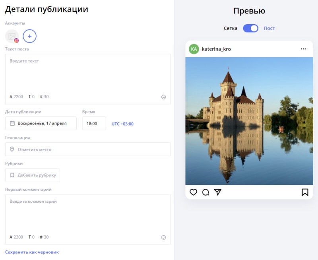The width and height of the screenshot is (318, 260).
Task: Open the three-dot menu on the preview post
Action: click(x=304, y=49)
